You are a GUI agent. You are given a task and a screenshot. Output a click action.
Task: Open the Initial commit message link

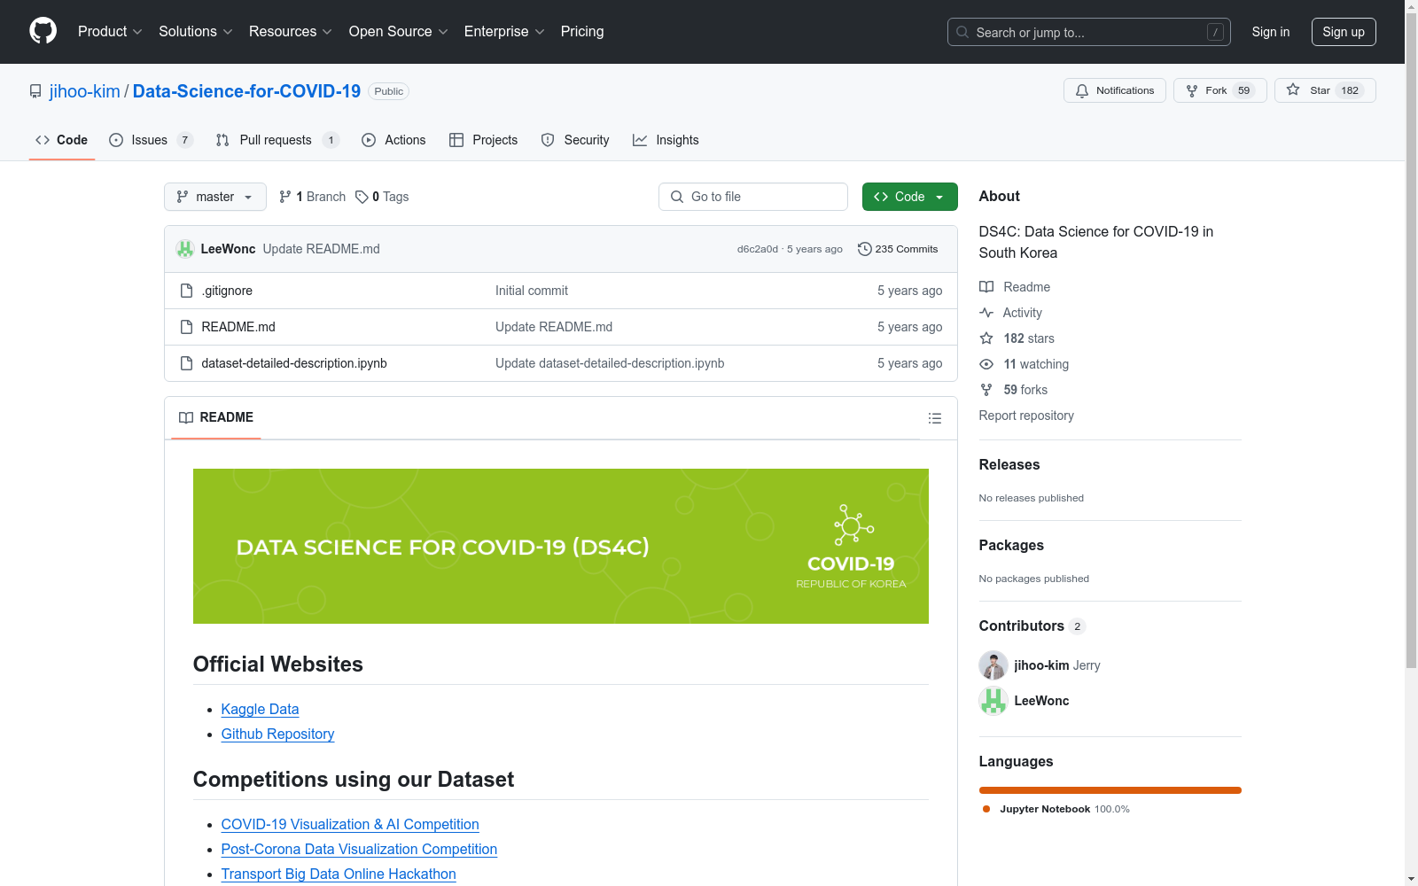pyautogui.click(x=532, y=291)
